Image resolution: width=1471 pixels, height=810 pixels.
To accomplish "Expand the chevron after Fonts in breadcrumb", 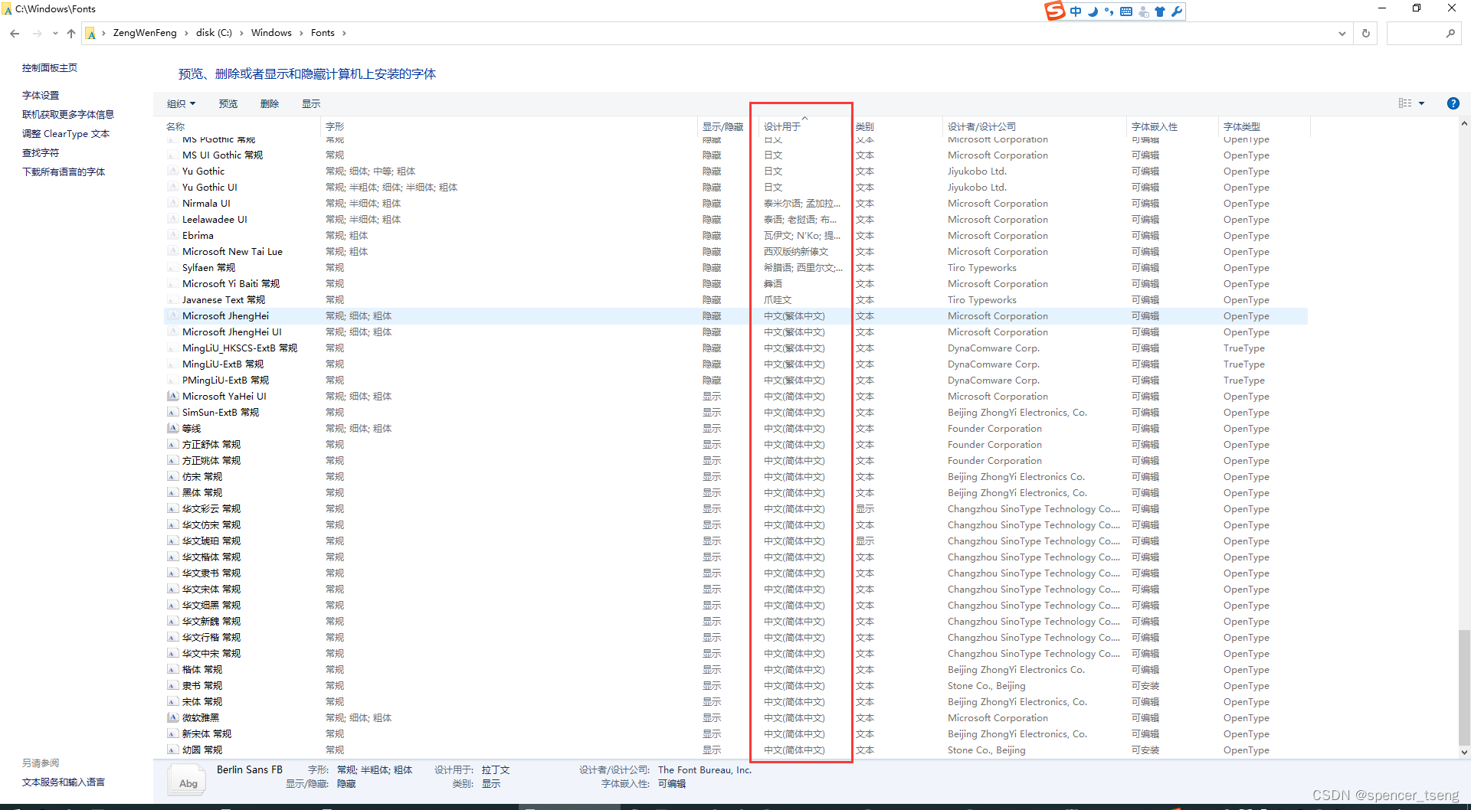I will click(x=344, y=33).
